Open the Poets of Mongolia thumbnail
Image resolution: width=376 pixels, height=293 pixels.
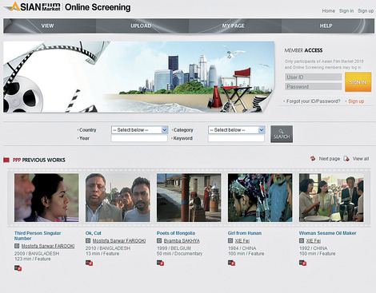coord(189,197)
